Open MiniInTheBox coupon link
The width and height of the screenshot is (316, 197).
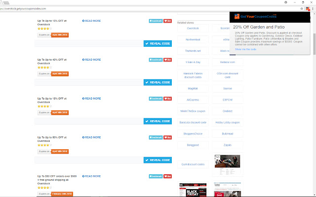(193, 111)
